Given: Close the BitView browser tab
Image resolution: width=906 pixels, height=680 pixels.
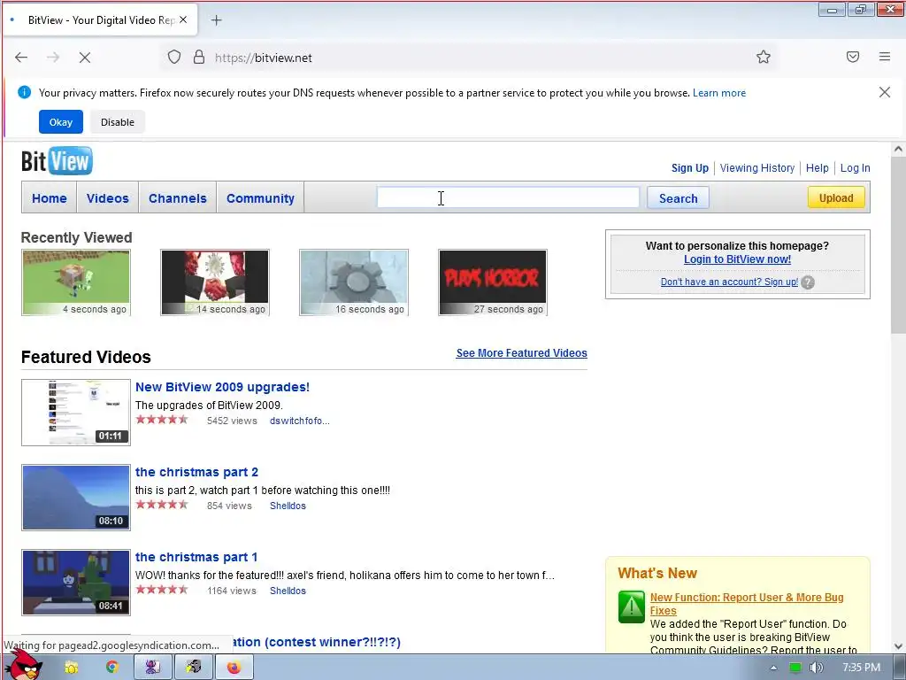Looking at the screenshot, I should 183,19.
